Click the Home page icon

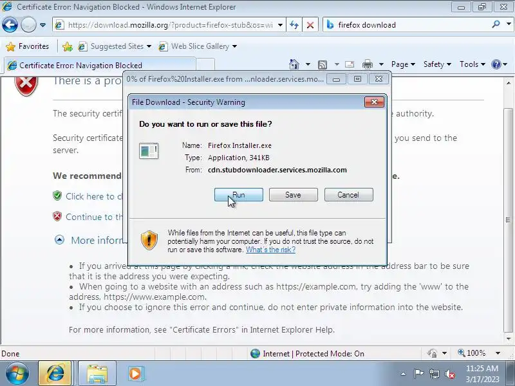[x=294, y=64]
